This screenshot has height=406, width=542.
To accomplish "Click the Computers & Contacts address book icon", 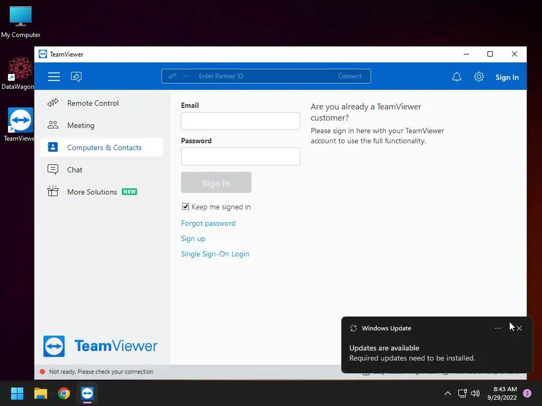I will 52,147.
